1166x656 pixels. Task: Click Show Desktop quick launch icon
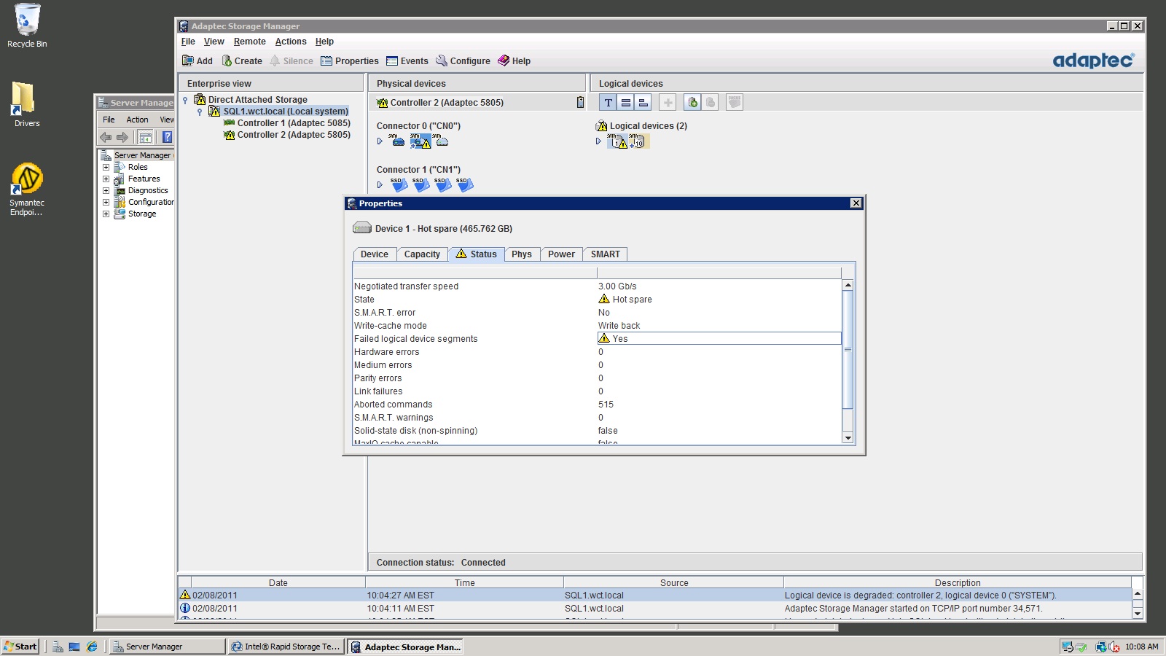point(74,647)
